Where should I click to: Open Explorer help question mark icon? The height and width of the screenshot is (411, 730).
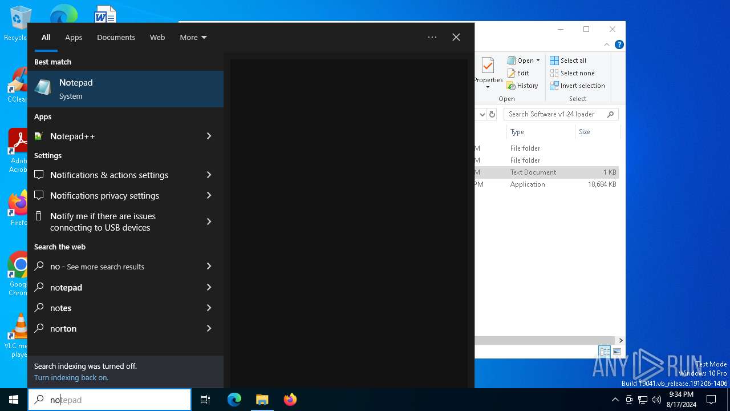point(619,45)
